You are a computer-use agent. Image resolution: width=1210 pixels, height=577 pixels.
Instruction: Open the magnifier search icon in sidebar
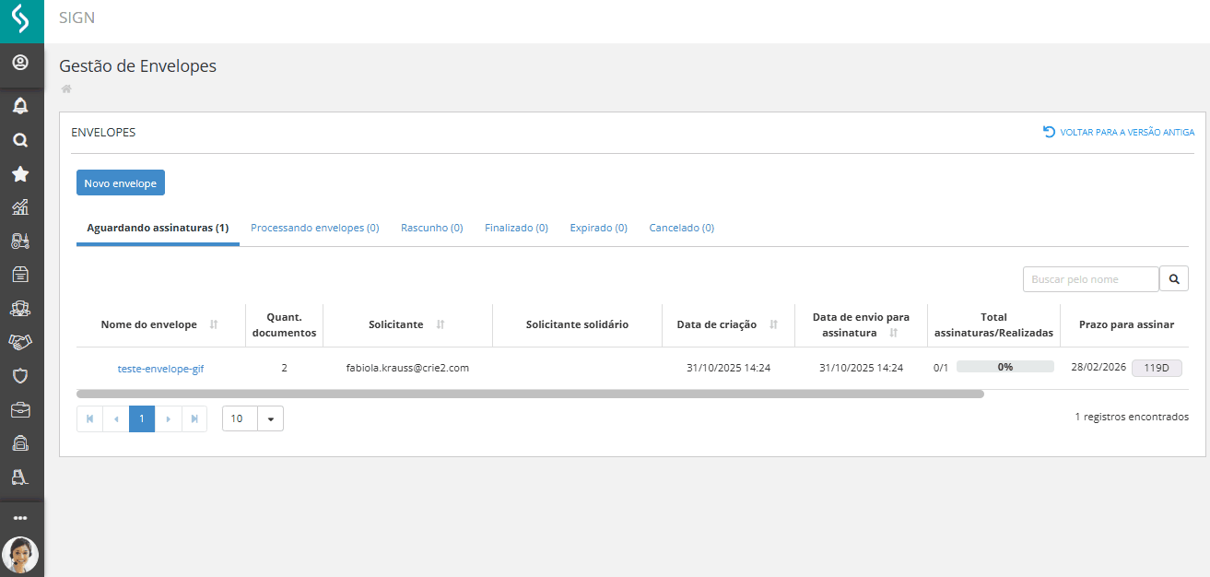pyautogui.click(x=20, y=140)
